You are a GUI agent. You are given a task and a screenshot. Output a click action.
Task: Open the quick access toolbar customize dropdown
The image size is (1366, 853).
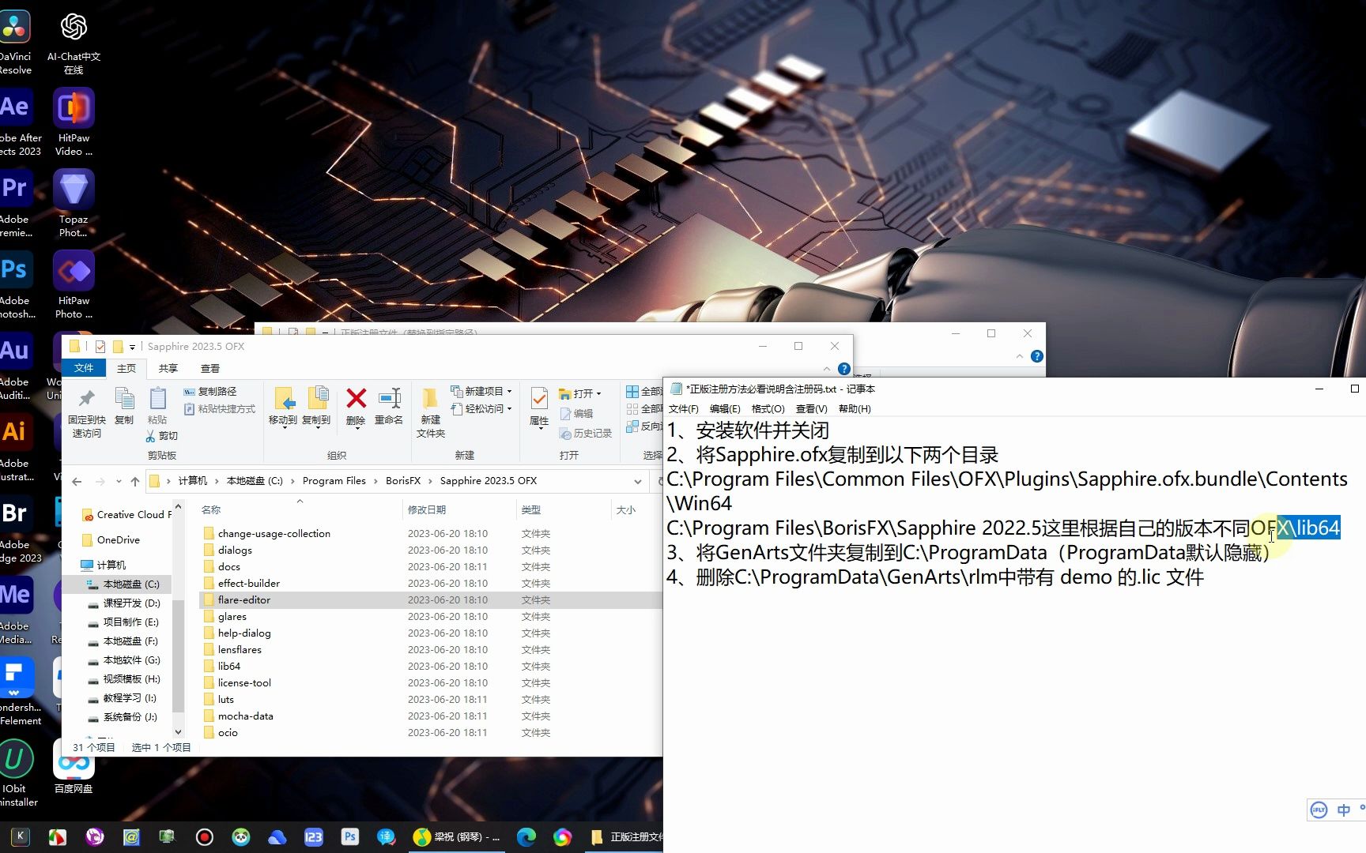point(133,347)
